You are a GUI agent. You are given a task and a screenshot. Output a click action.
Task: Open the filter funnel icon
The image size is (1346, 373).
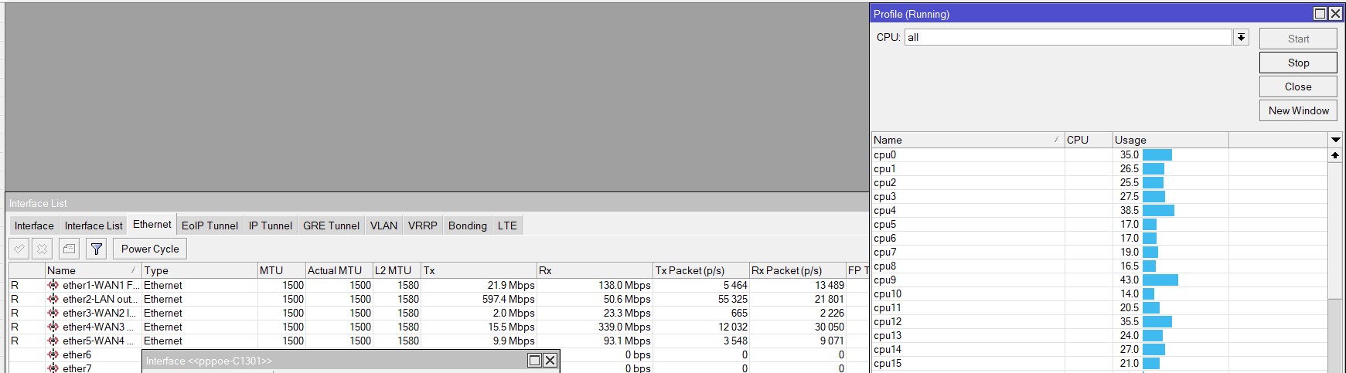pyautogui.click(x=96, y=249)
